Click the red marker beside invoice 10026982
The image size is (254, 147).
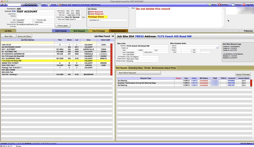251,81
